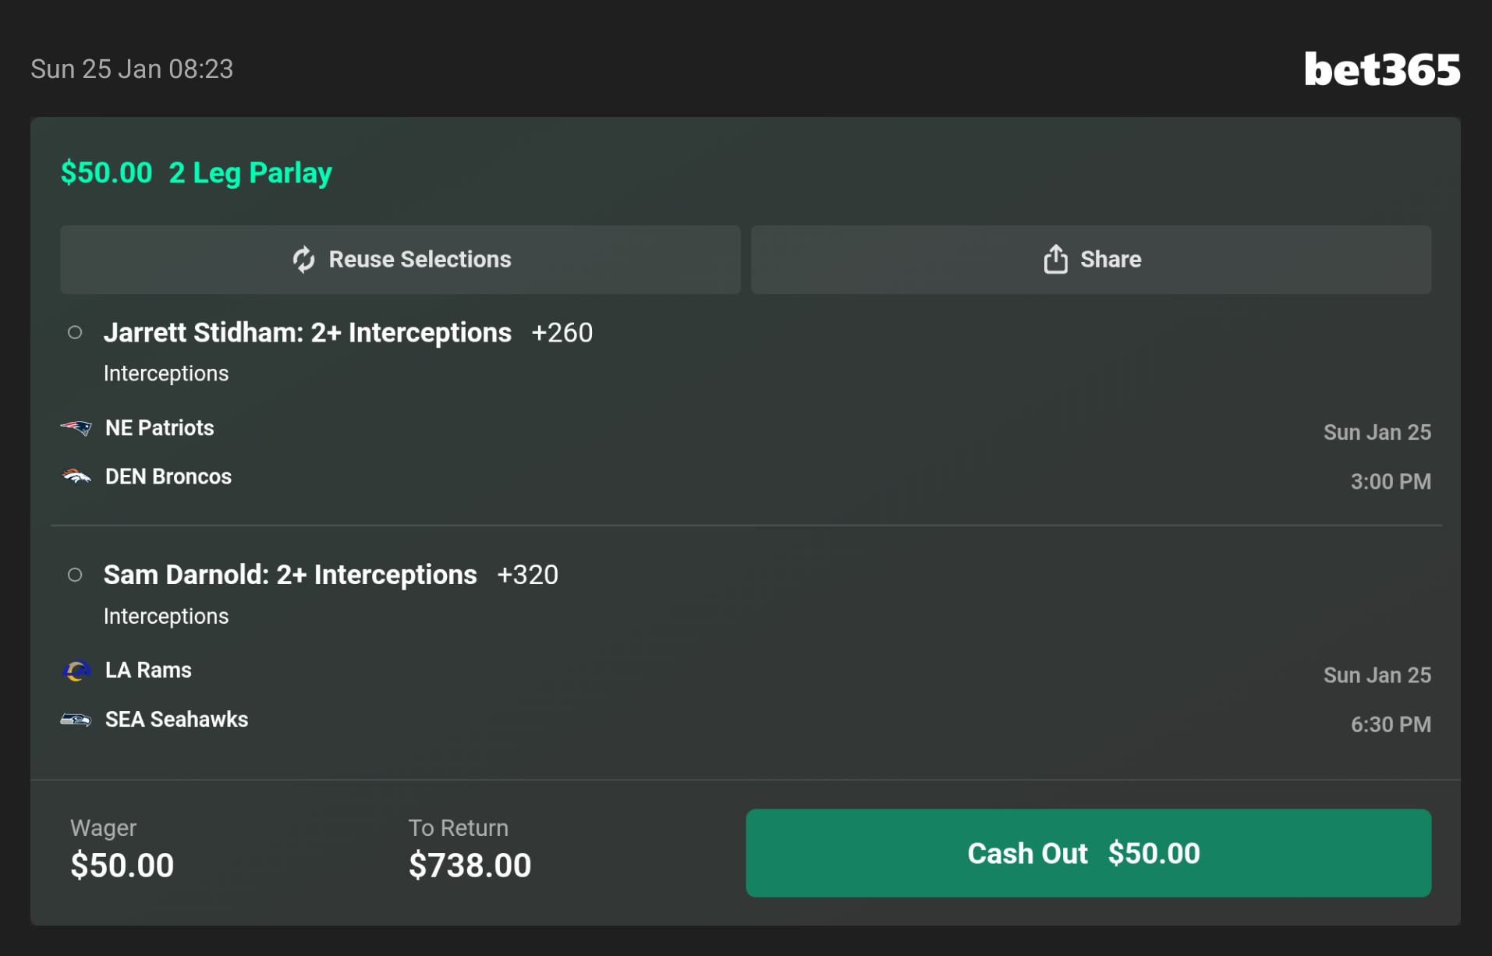This screenshot has width=1492, height=956.
Task: Click the NE Patriots team logo
Action: pos(76,428)
